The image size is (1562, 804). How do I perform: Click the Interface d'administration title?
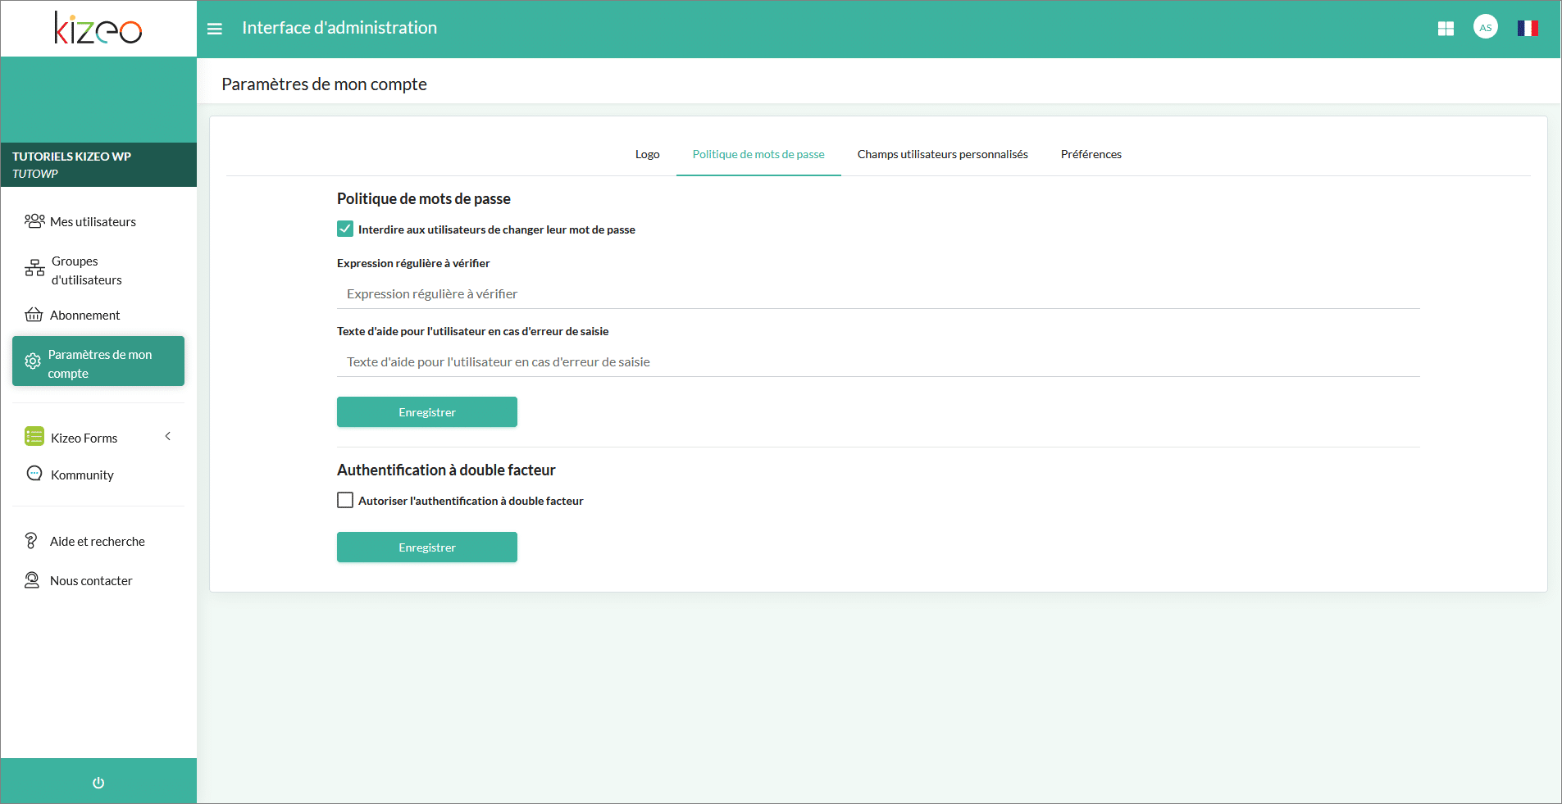coord(339,28)
